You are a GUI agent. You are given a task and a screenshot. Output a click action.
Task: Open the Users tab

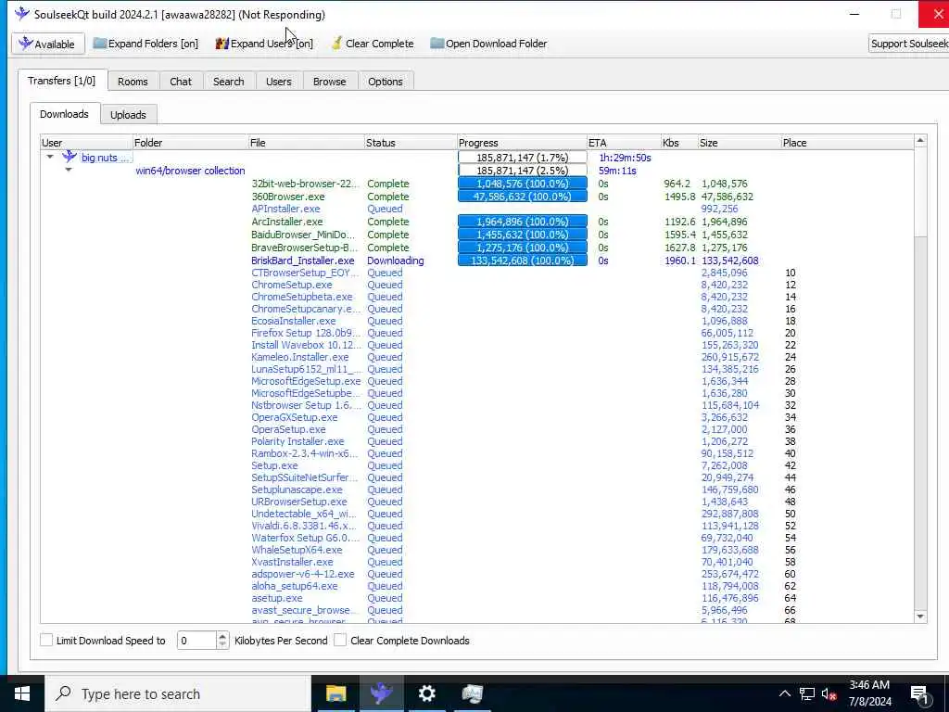(x=278, y=82)
